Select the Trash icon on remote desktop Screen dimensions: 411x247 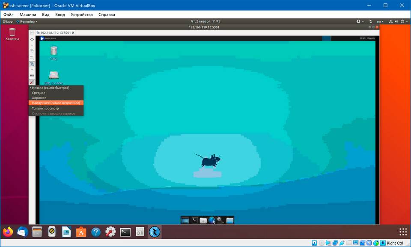click(x=54, y=53)
